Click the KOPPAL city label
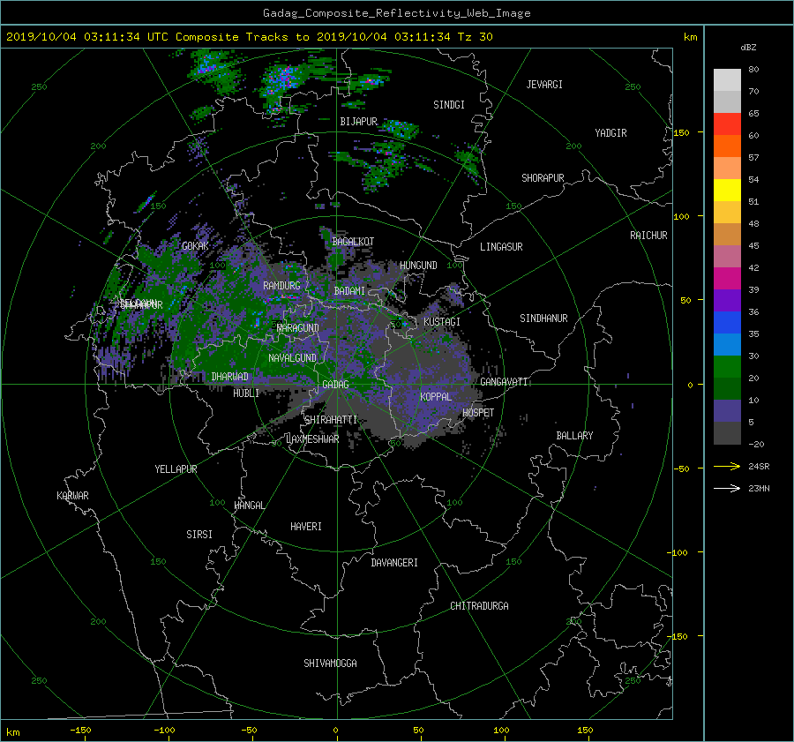Image resolution: width=794 pixels, height=742 pixels. click(x=436, y=397)
